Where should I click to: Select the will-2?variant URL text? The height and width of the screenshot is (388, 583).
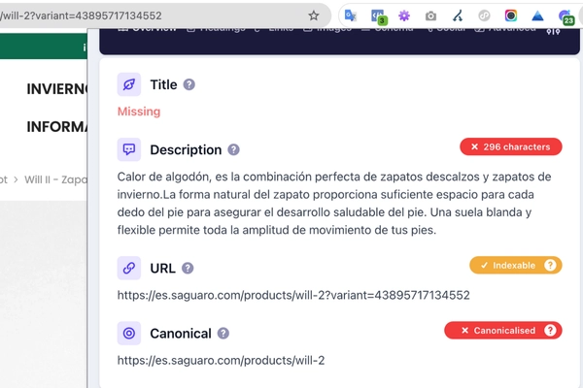tap(293, 295)
